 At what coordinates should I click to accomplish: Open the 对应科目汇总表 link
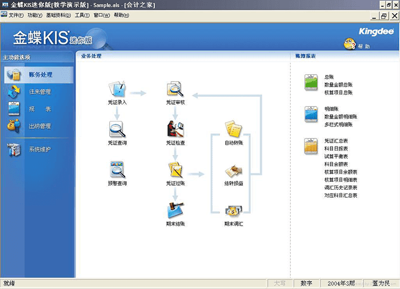tap(341, 196)
